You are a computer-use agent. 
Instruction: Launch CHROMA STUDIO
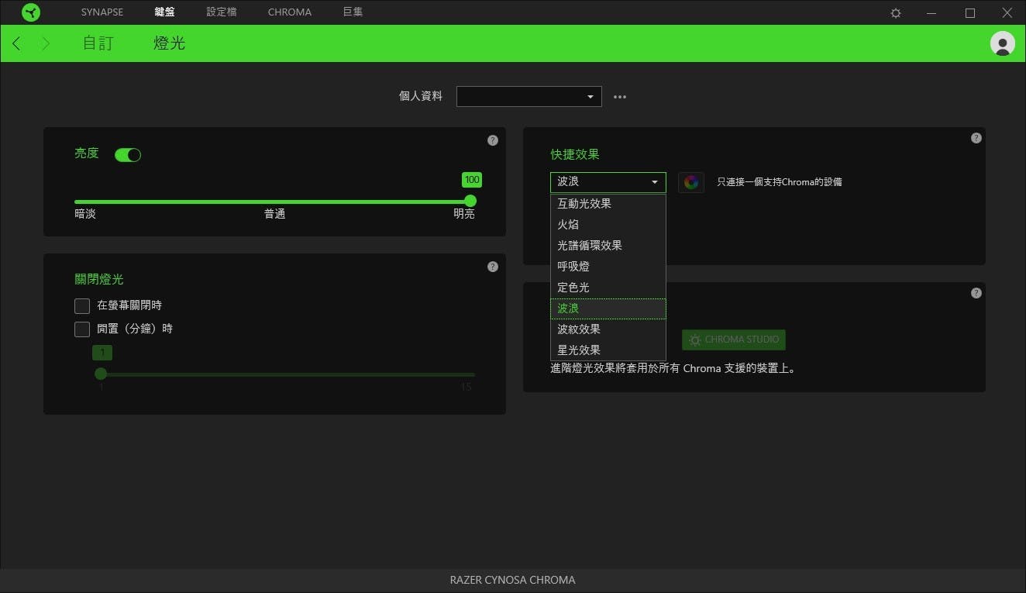click(734, 340)
